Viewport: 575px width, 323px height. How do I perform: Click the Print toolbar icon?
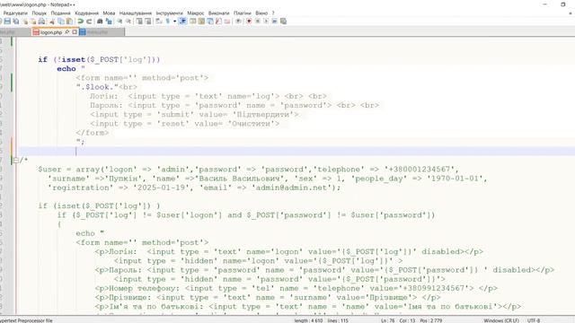click(x=41, y=22)
